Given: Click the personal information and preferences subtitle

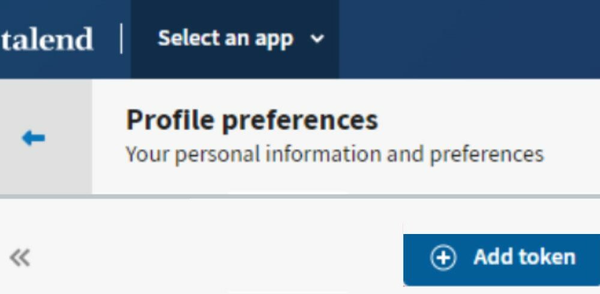Looking at the screenshot, I should 334,154.
